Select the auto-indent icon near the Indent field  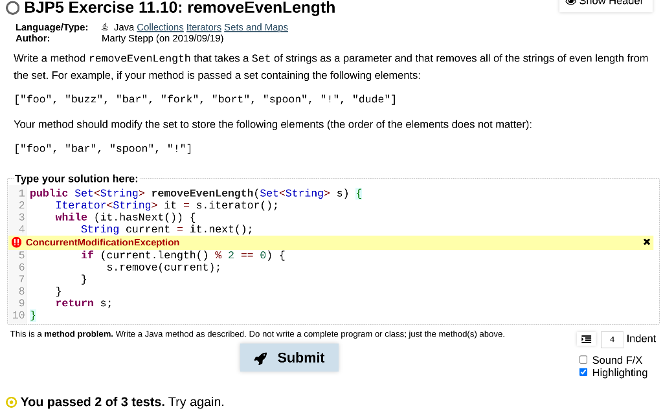pyautogui.click(x=586, y=339)
